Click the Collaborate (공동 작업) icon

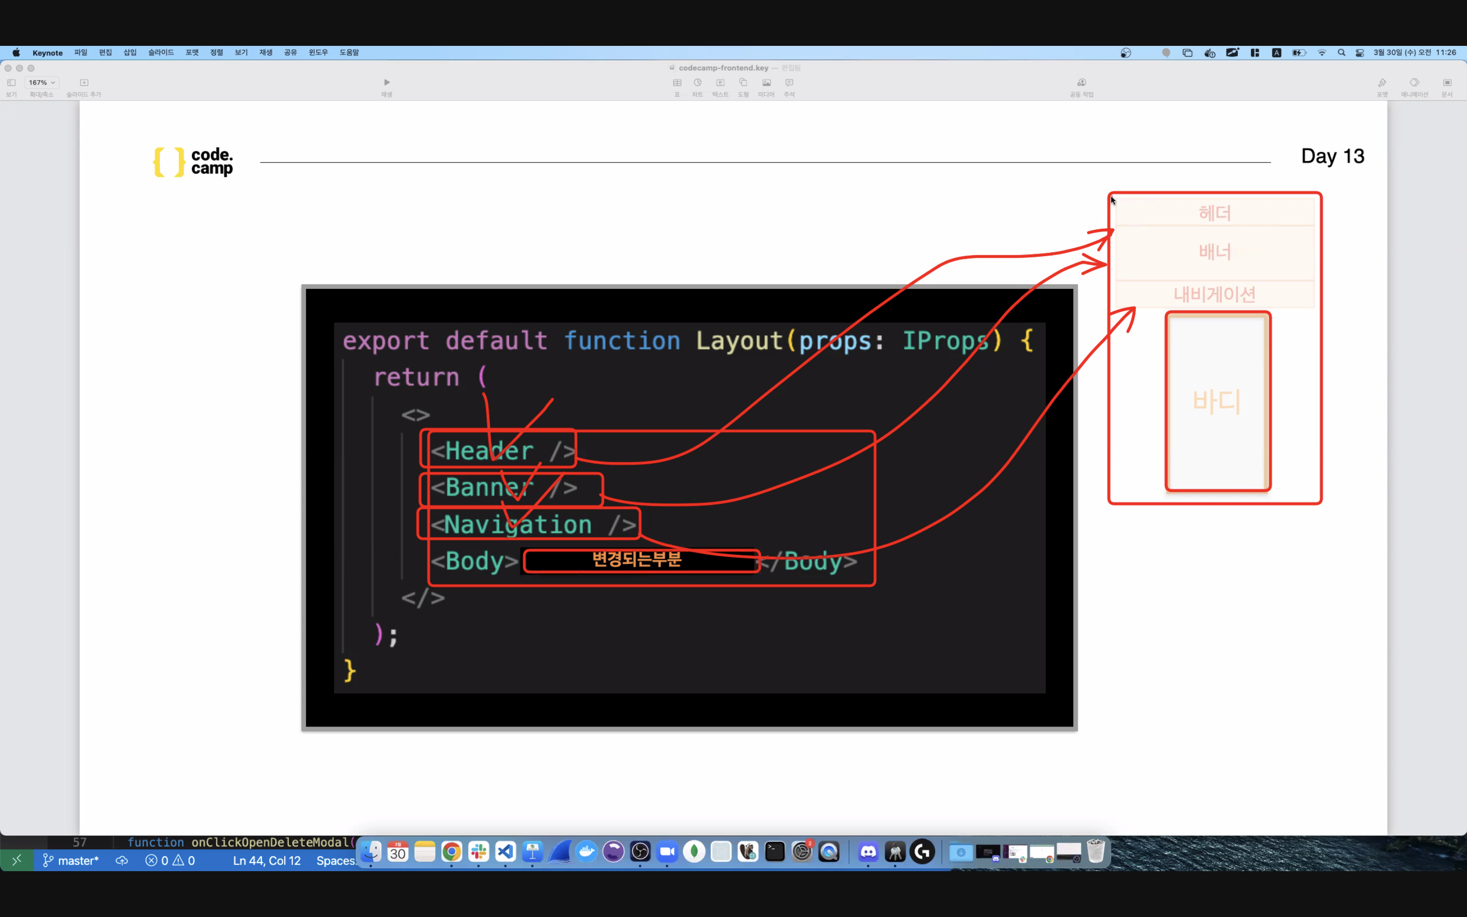point(1081,83)
